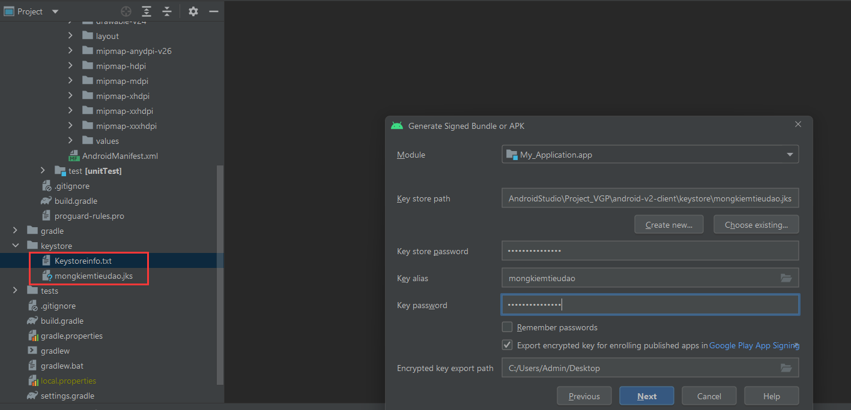Select the AndroidManifest.xml file
The width and height of the screenshot is (851, 410).
pos(120,156)
